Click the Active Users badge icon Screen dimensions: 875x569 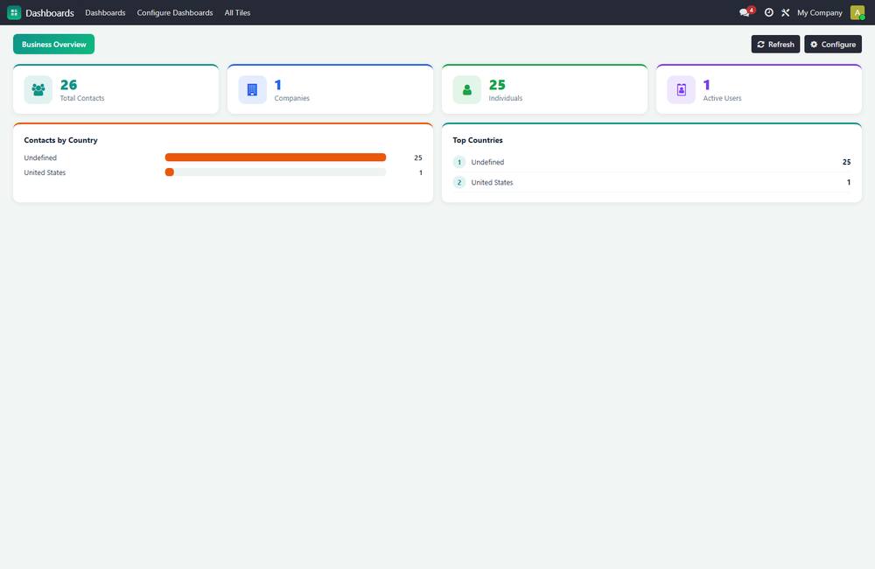point(682,89)
